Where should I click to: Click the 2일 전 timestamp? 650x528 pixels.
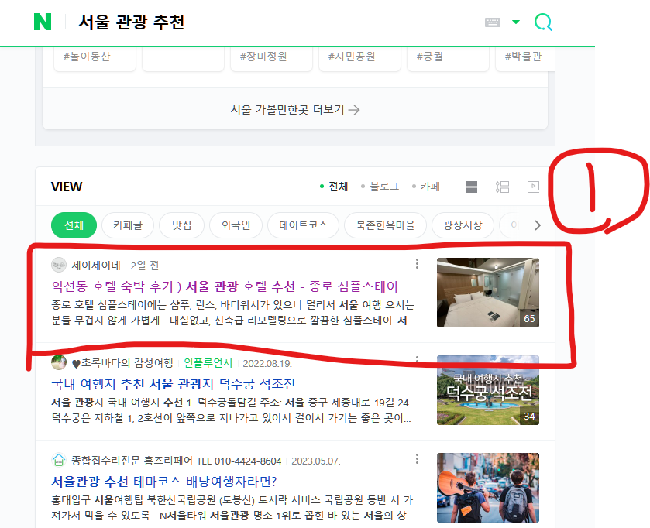145,266
